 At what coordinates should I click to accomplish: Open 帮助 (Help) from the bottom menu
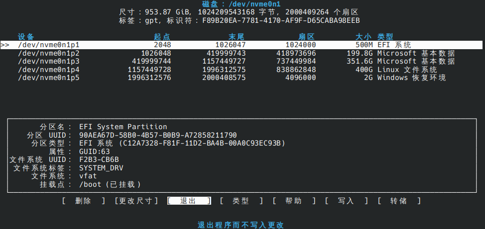click(x=293, y=201)
